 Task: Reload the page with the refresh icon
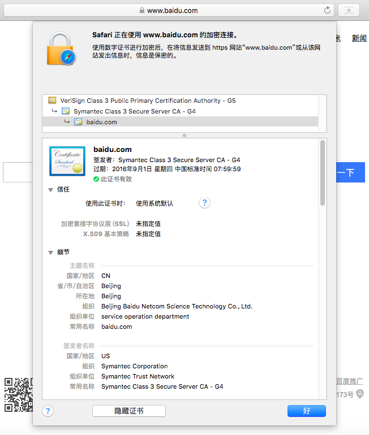[327, 10]
